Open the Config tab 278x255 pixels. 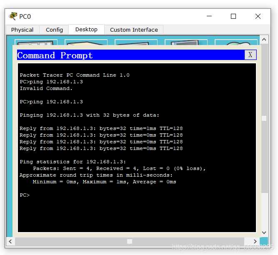[54, 30]
